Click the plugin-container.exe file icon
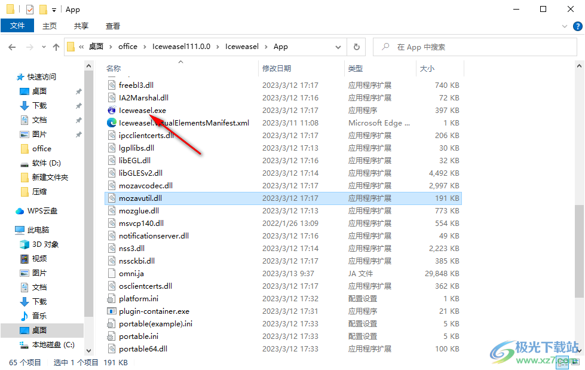 (x=112, y=311)
